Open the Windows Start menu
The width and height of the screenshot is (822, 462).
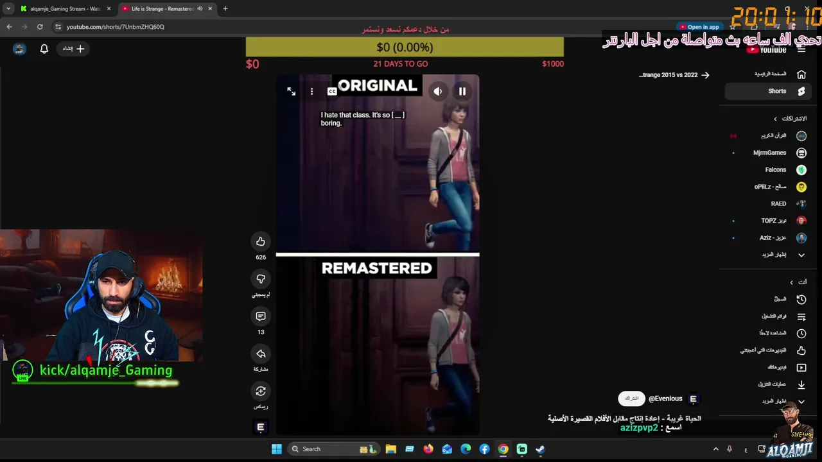[x=277, y=449]
